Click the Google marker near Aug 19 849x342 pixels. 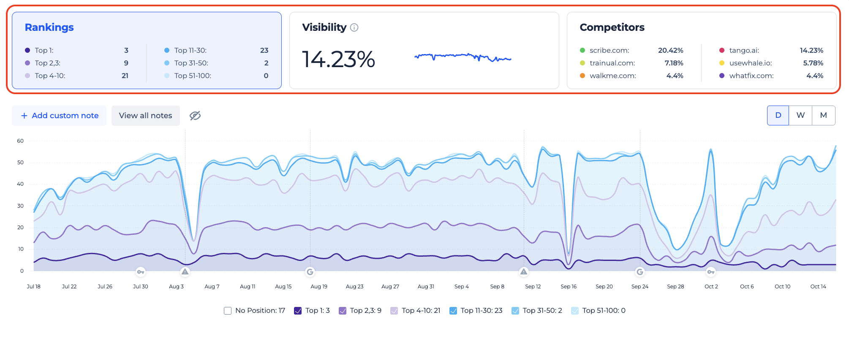(310, 272)
